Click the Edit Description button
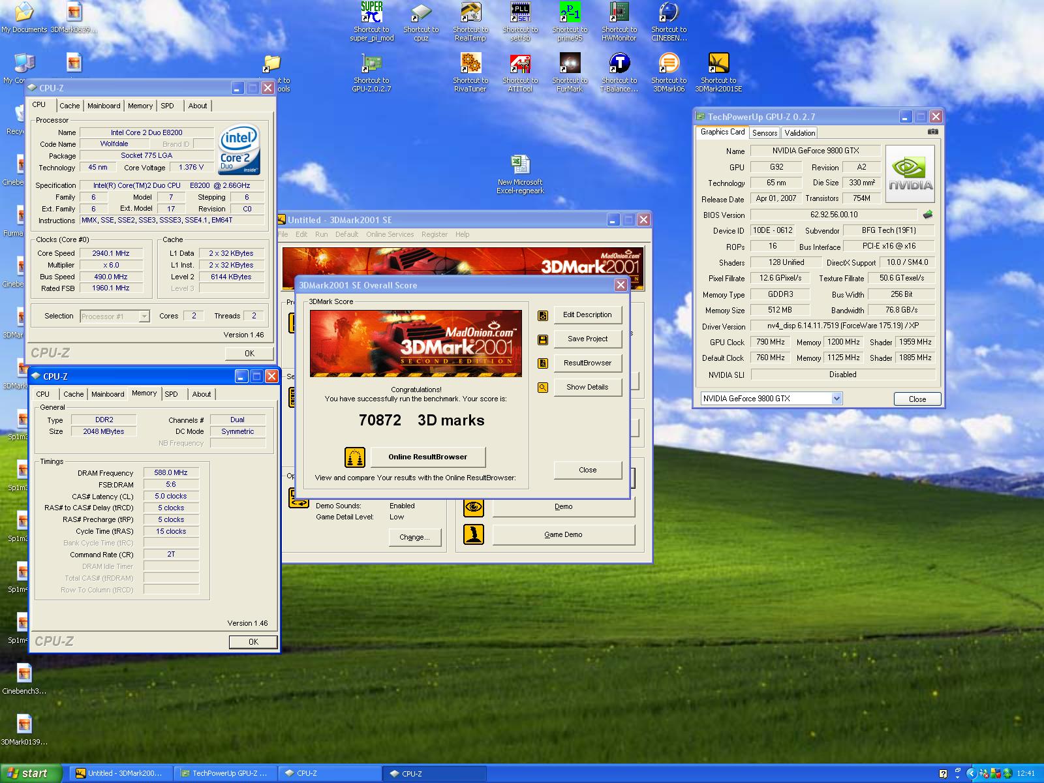The height and width of the screenshot is (783, 1044). [587, 315]
